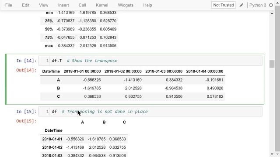
Task: Click the 2018-01-04 00:00:00 column header
Action: 205,72
